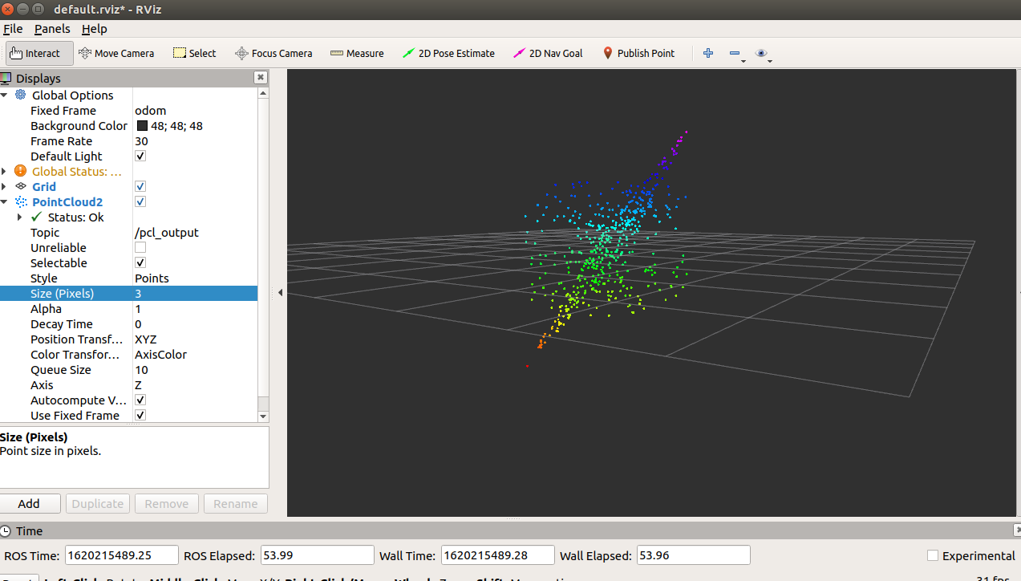Click the Add display button

pos(30,504)
